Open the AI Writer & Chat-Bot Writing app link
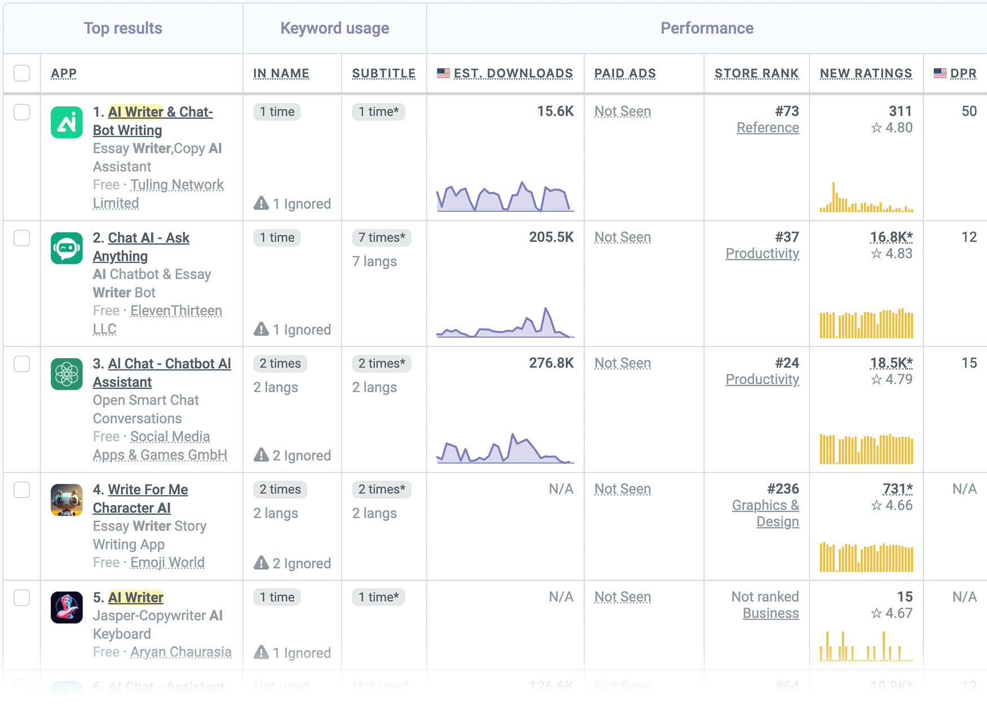 click(x=153, y=121)
